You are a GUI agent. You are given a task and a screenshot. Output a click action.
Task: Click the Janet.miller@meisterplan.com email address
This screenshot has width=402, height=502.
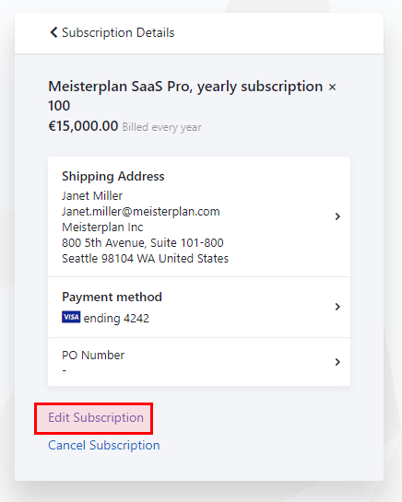(x=141, y=211)
